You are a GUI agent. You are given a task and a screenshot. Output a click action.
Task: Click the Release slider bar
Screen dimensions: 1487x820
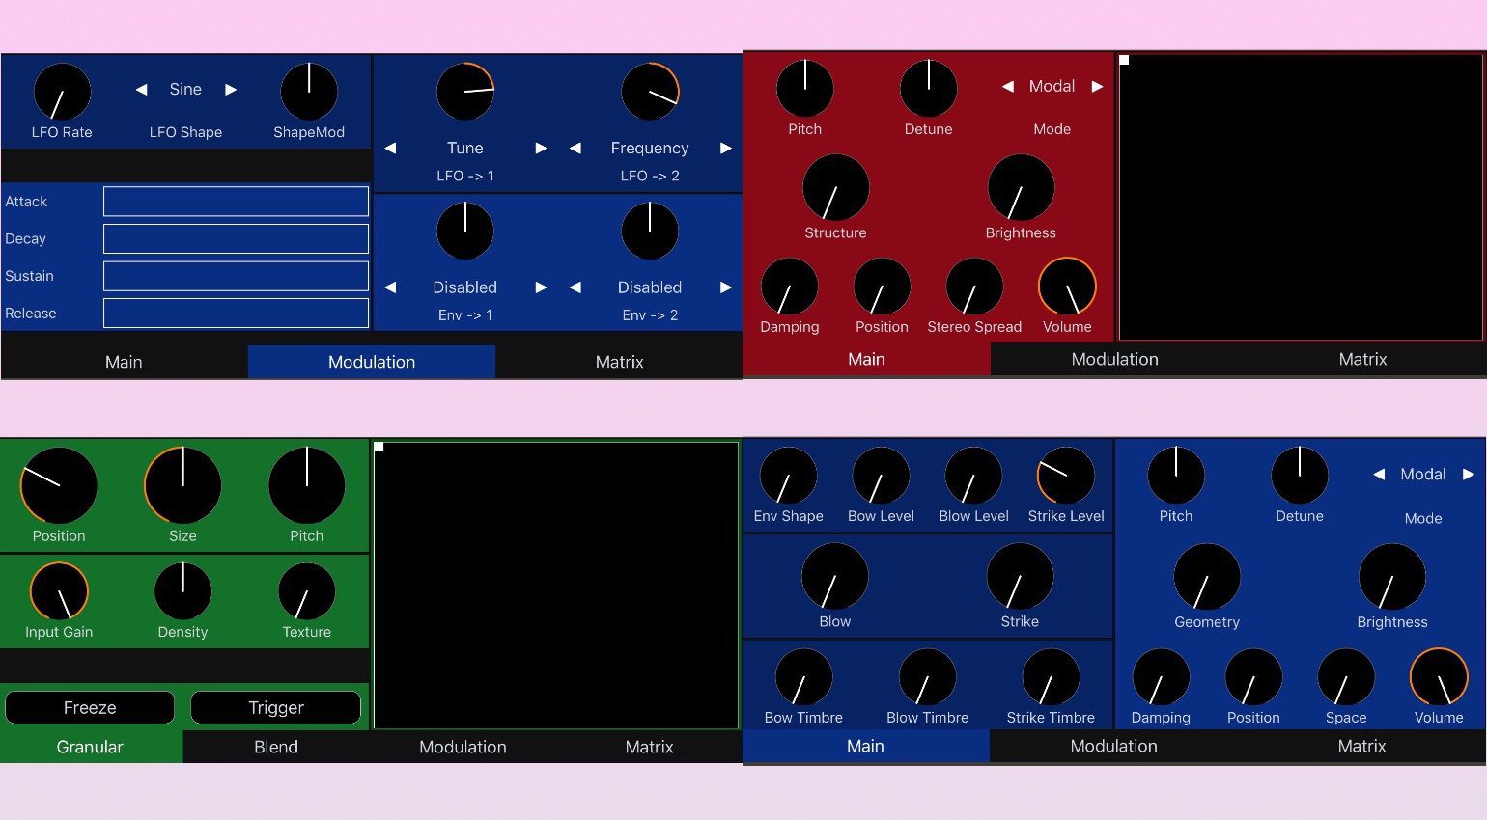236,313
